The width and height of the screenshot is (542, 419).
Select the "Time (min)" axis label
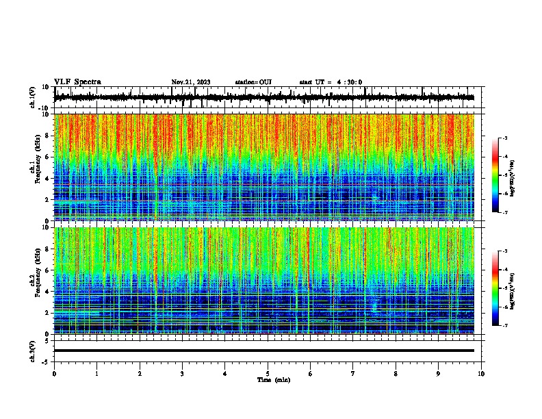(x=274, y=380)
